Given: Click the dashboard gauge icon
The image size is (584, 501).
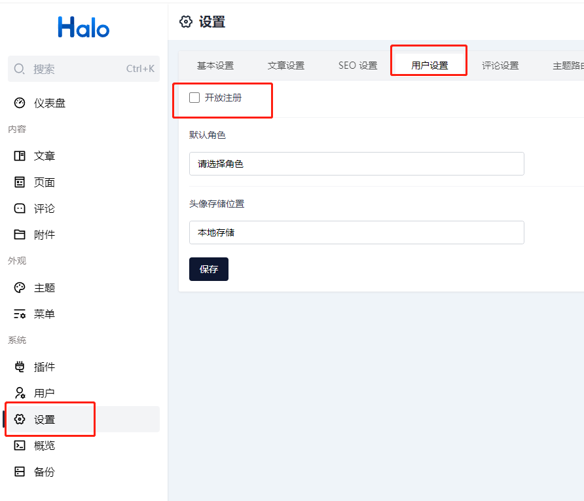Looking at the screenshot, I should [20, 103].
